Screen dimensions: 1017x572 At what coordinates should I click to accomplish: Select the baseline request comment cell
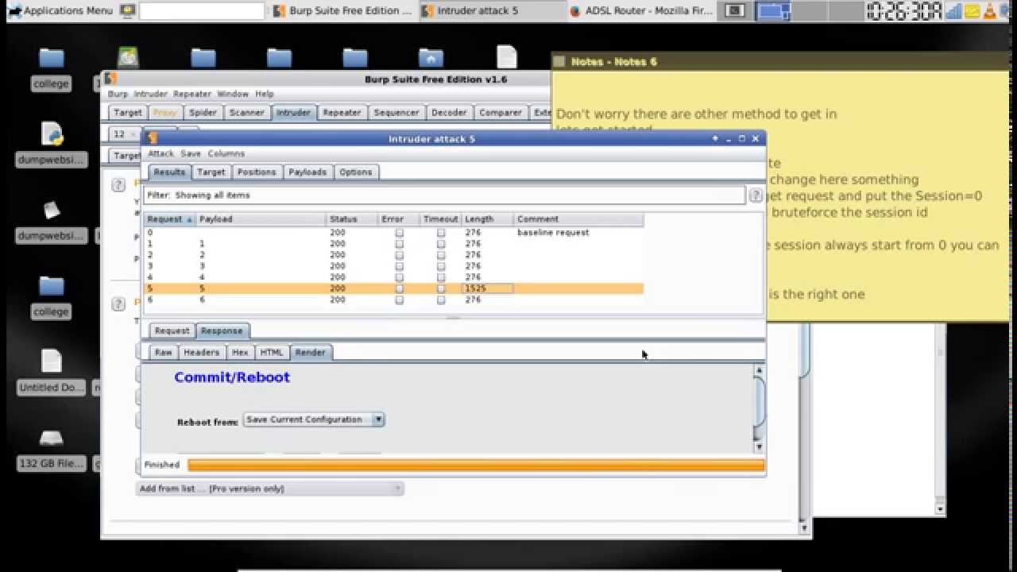pos(579,233)
